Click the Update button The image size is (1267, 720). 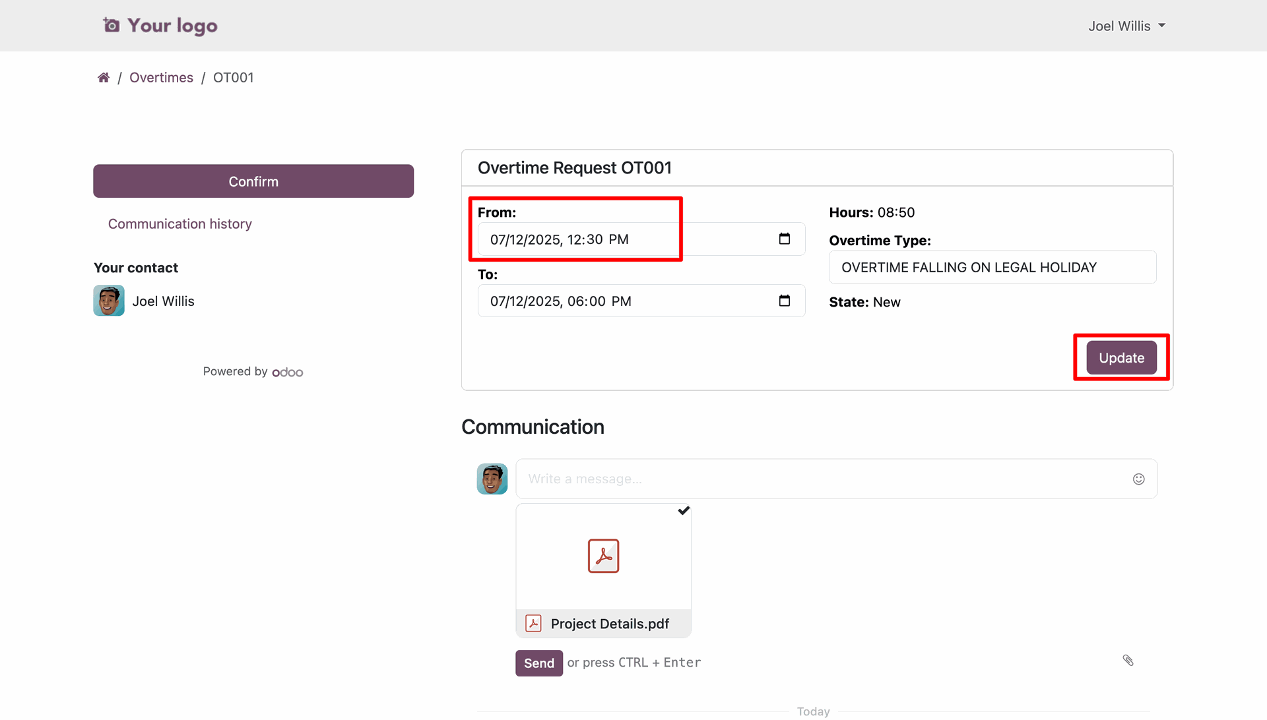click(x=1121, y=358)
